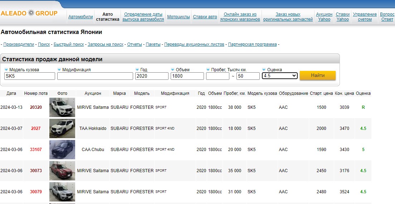Focus the Год field containing 2020
395x204 pixels.
point(152,76)
